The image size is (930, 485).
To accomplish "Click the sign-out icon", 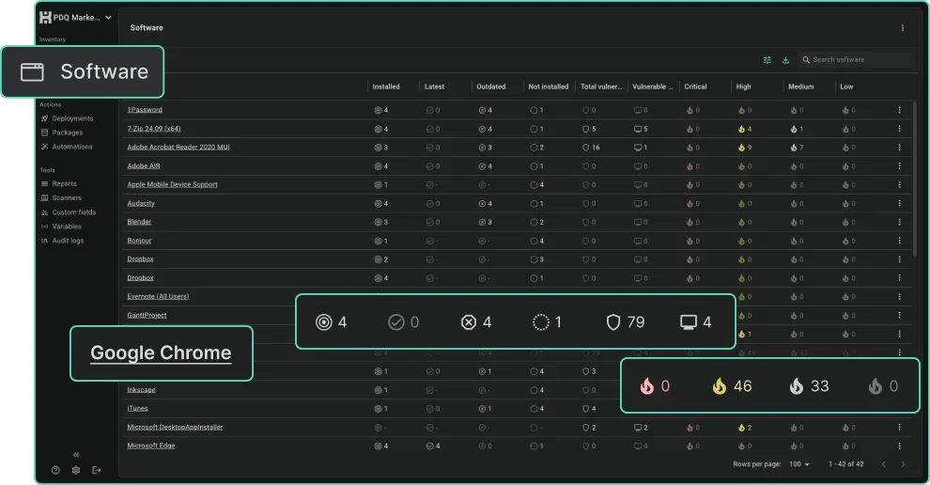I will 97,470.
